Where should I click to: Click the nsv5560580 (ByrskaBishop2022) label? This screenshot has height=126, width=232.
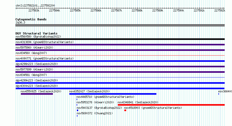pos(38,37)
